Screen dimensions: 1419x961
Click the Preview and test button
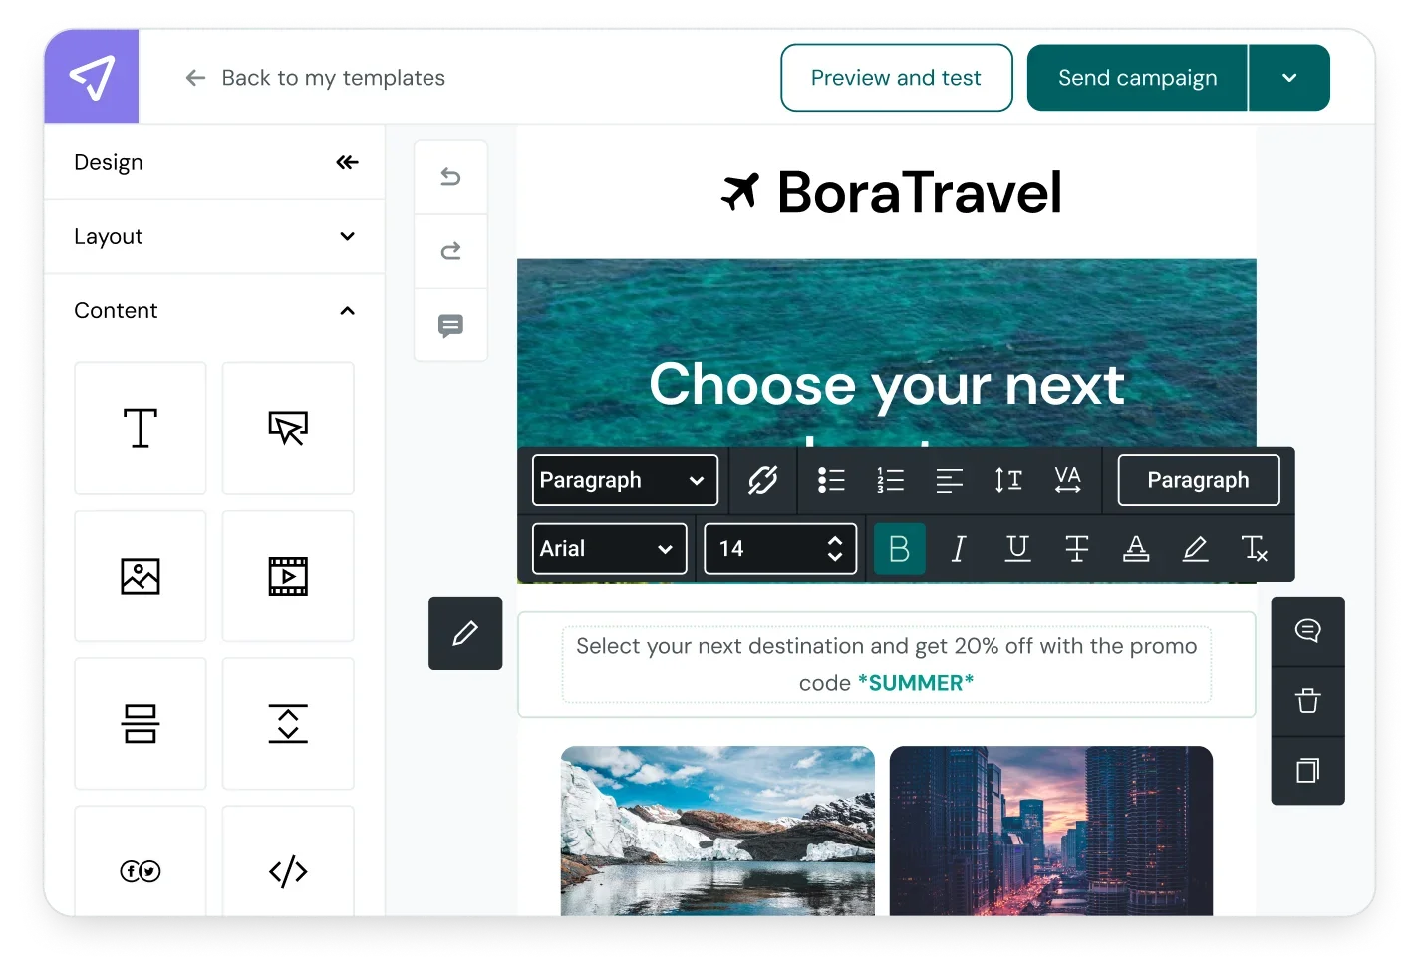tap(896, 77)
